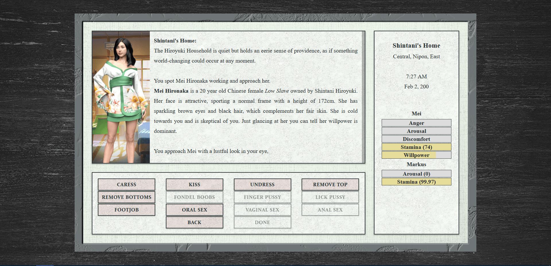Click Mei's Stamina (74) bar
Viewport: 551px width, 266px height.
point(416,147)
